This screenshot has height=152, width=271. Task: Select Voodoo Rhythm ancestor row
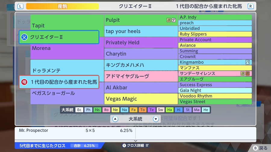pyautogui.click(x=215, y=96)
